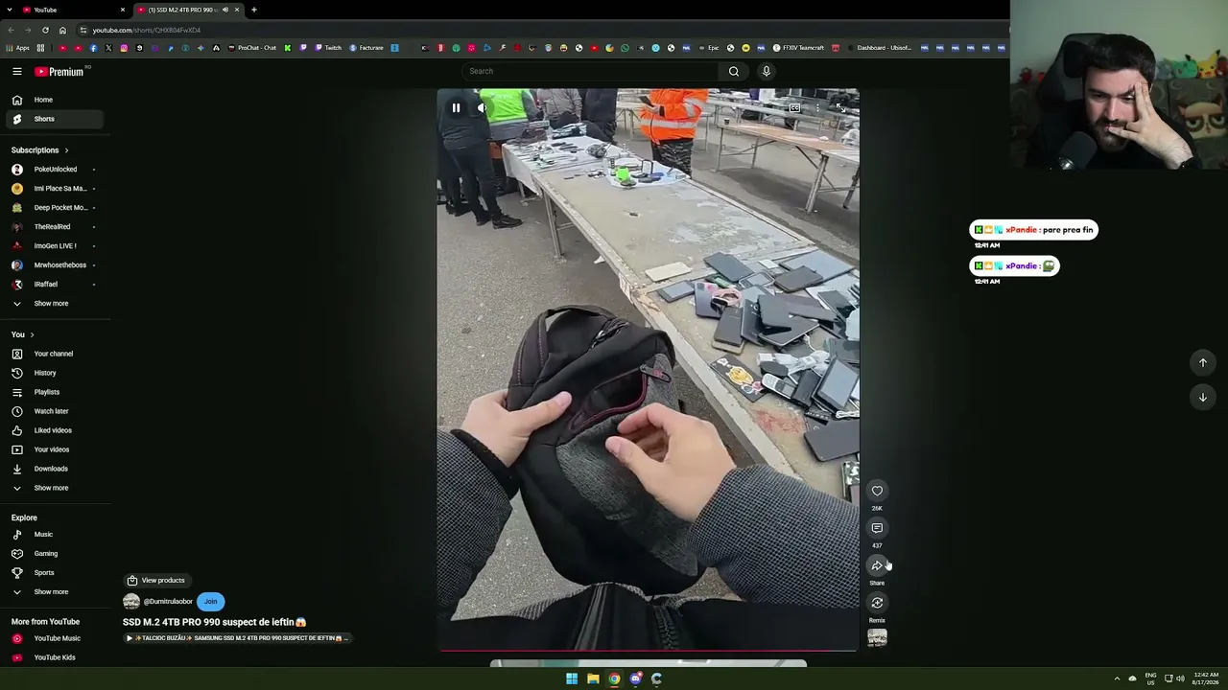Open the Facturare bookmark
The image size is (1228, 690).
[x=366, y=48]
